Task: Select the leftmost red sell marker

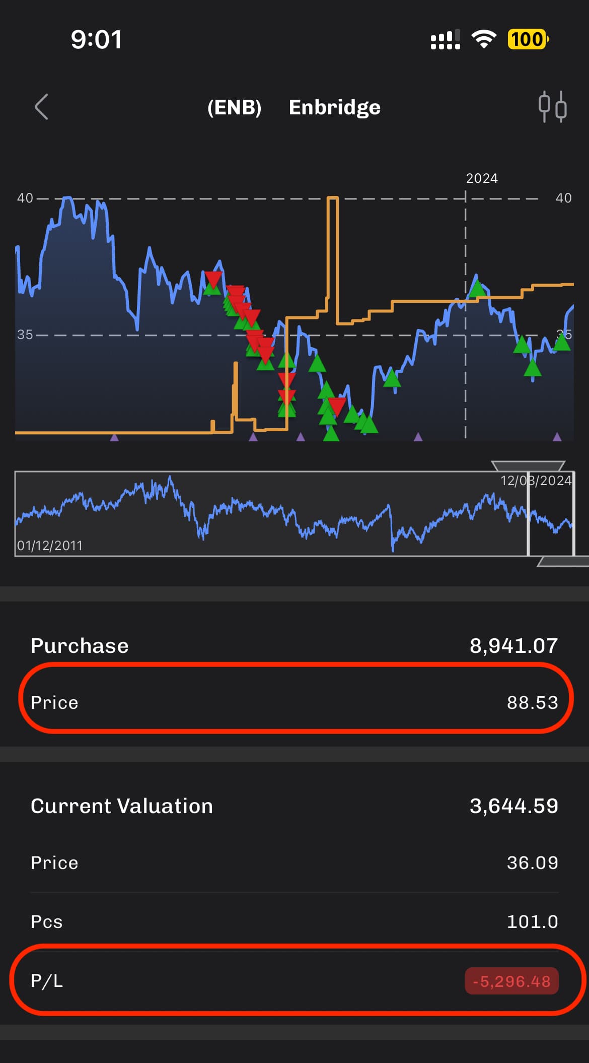Action: 213,279
